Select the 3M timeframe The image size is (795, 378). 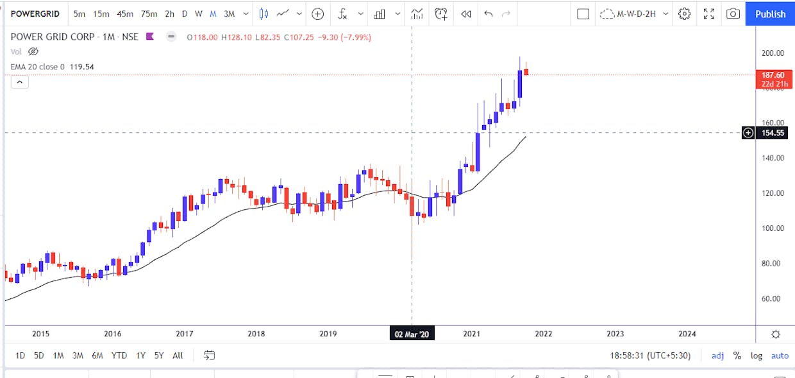point(229,13)
